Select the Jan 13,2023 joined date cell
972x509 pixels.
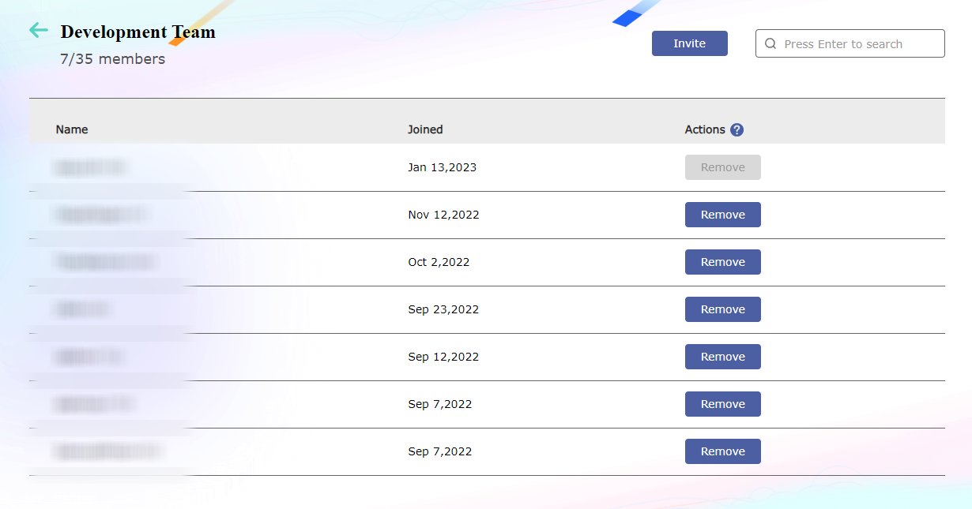point(442,167)
